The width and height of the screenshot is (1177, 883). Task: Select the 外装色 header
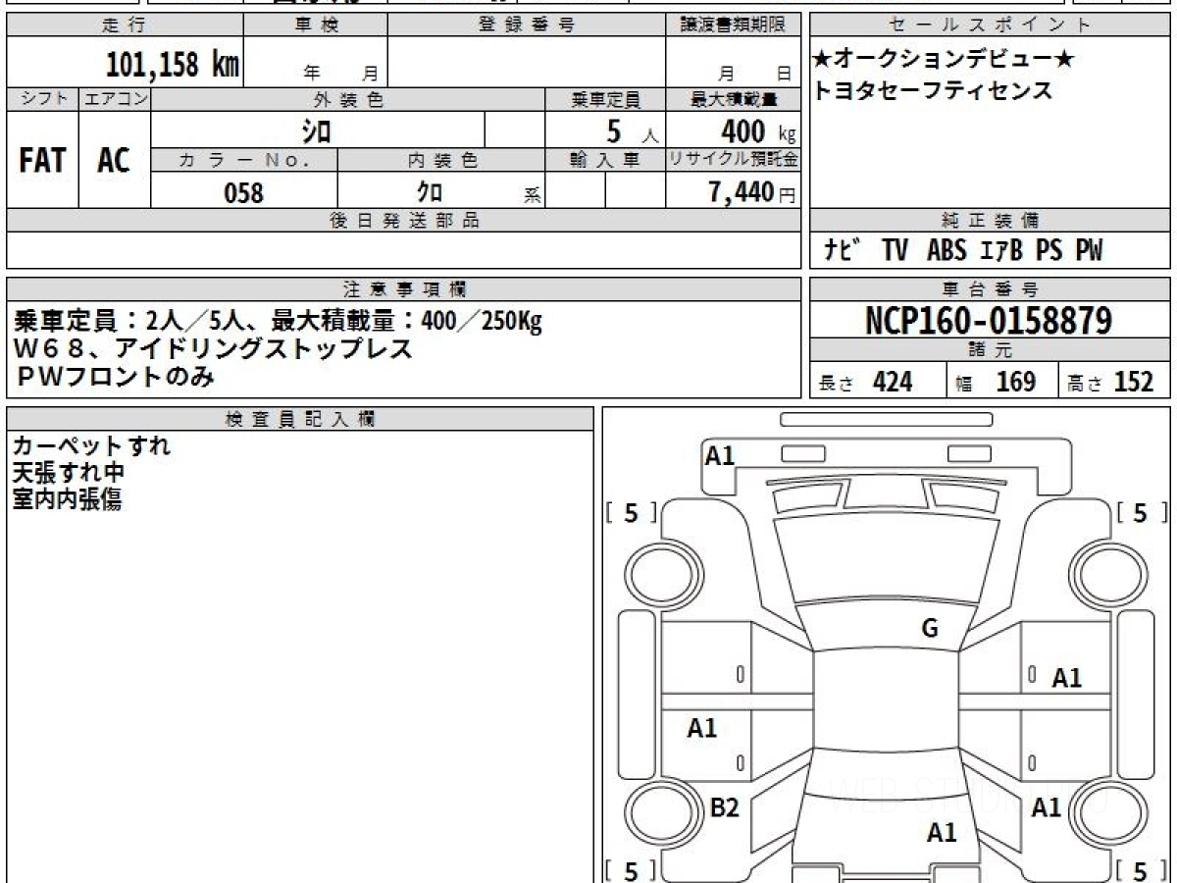tap(348, 99)
